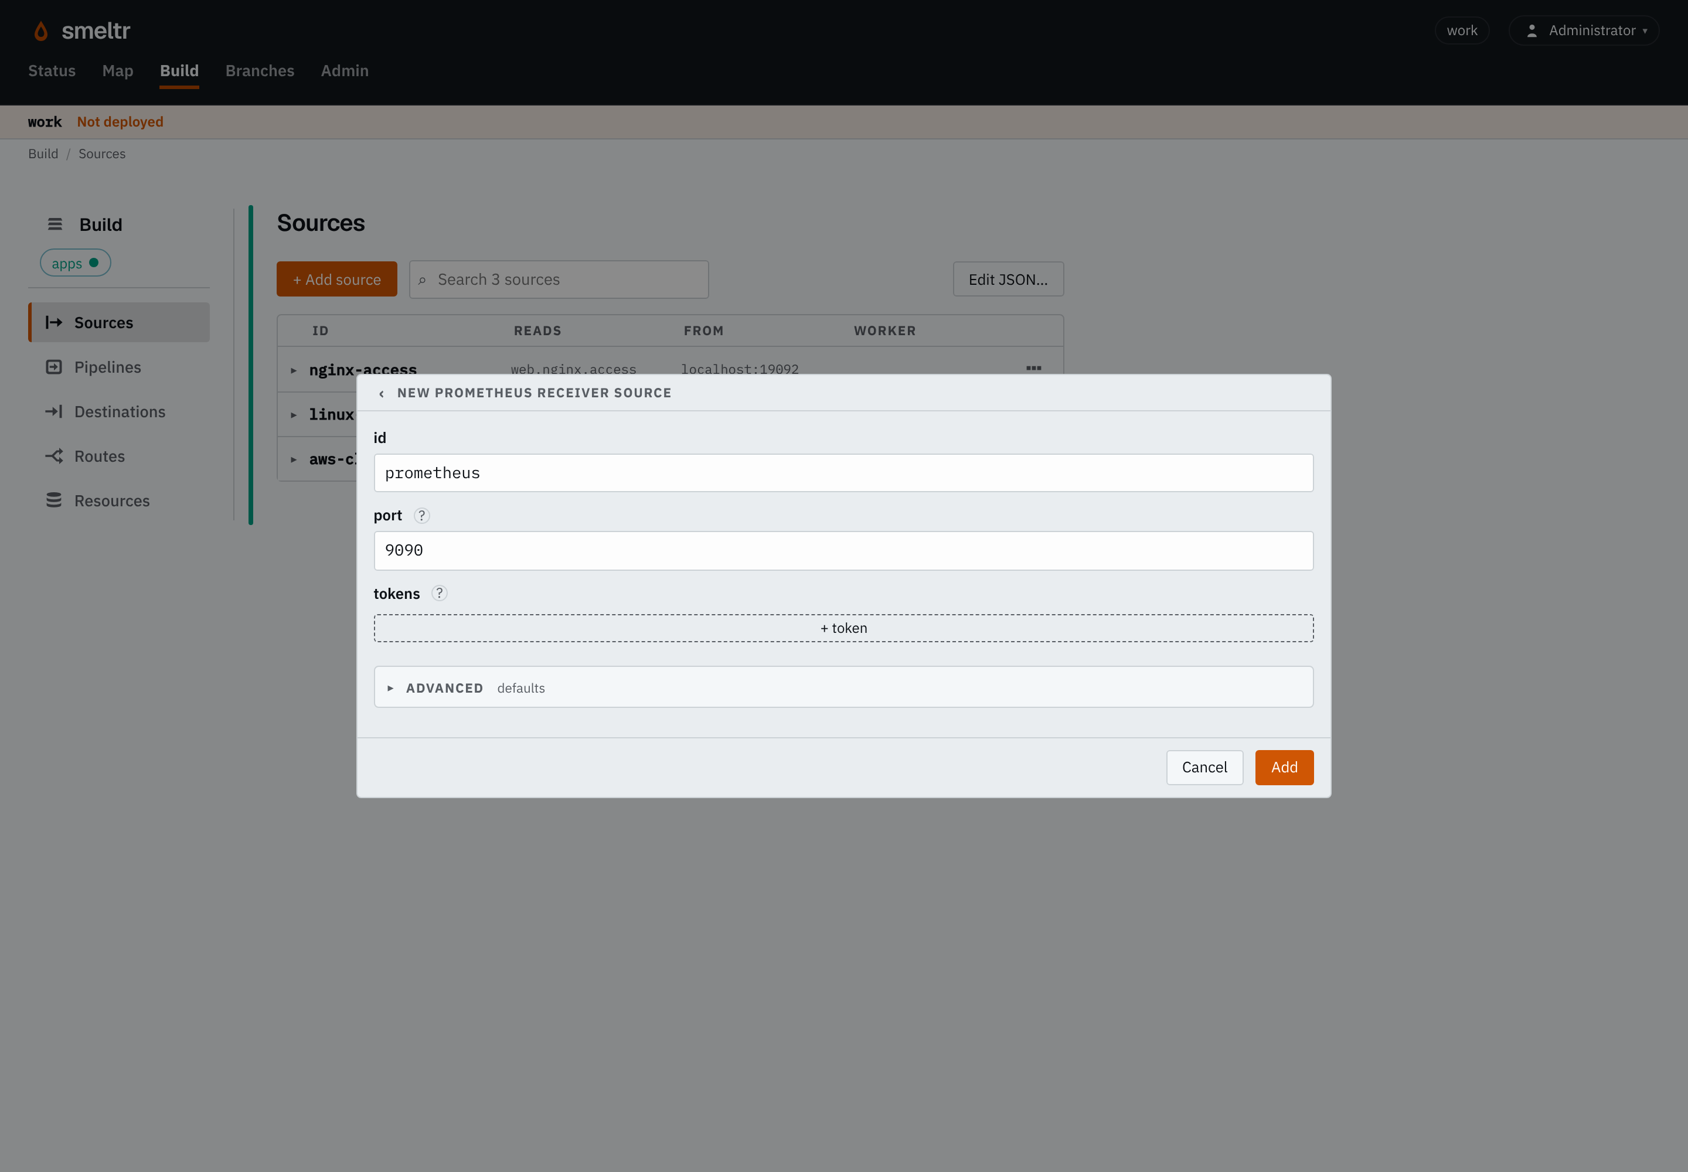
Task: Expand the aws-c source row
Action: [294, 459]
